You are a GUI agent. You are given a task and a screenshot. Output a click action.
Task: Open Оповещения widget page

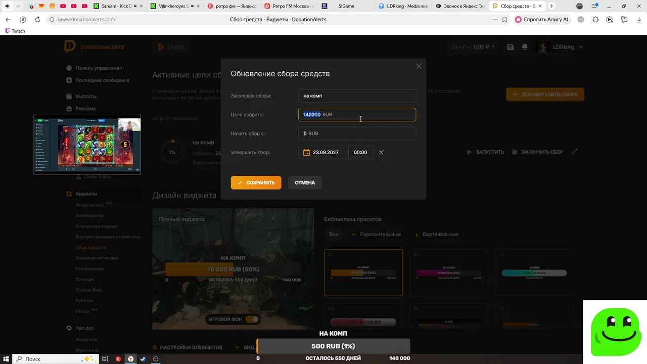coord(89,215)
